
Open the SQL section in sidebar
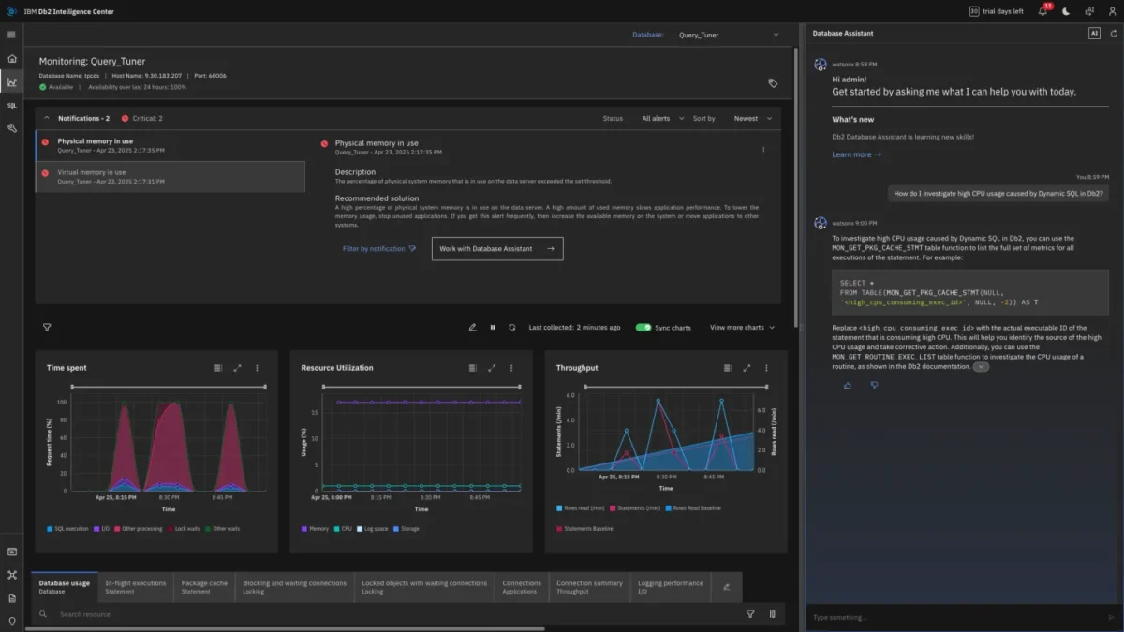(x=11, y=106)
